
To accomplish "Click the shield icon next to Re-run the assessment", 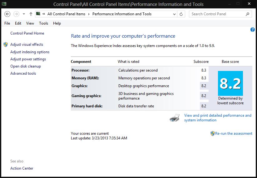I will tap(213, 133).
